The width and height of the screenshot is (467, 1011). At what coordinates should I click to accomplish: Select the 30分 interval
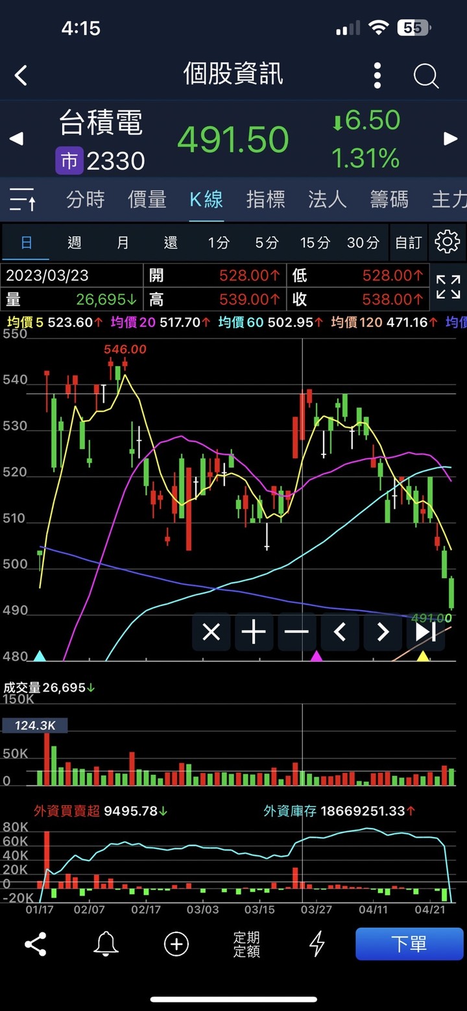[x=363, y=243]
